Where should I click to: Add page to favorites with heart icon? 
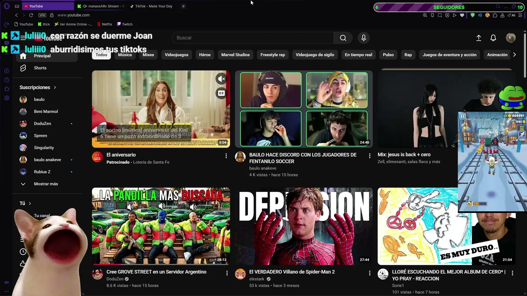point(462,15)
